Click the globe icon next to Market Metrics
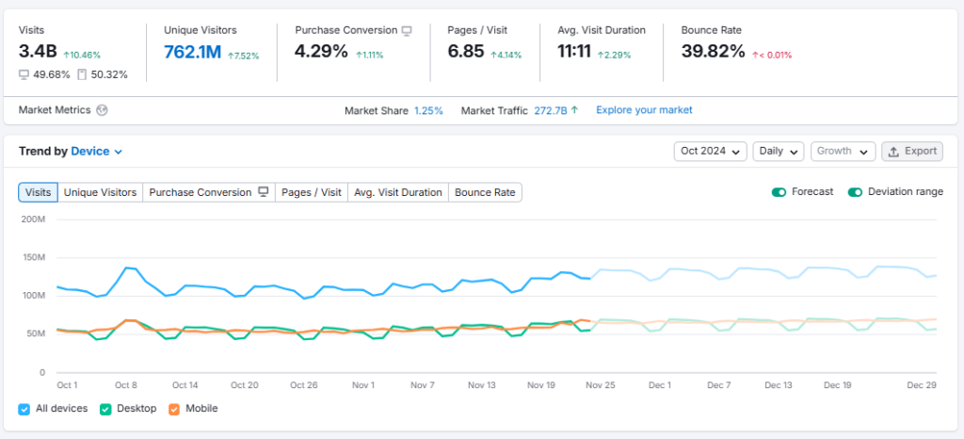Image resolution: width=964 pixels, height=439 pixels. coord(102,110)
